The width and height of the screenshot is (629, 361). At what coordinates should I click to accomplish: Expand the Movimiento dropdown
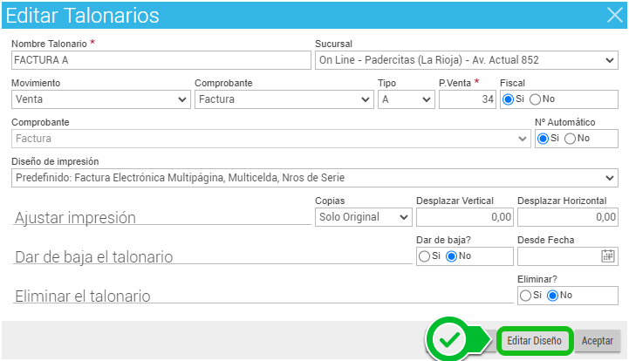point(100,99)
